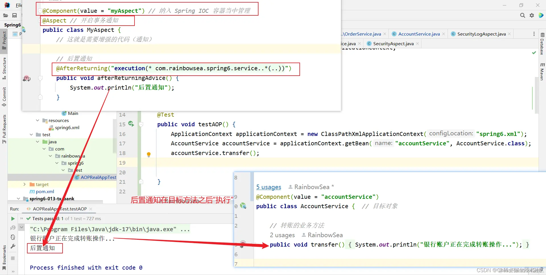Collapse the rainbowsea package node
The image size is (546, 275).
pyautogui.click(x=50, y=156)
